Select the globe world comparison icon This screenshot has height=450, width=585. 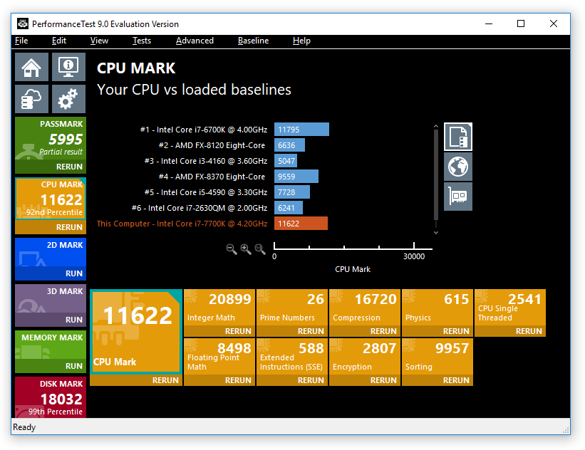[x=458, y=167]
